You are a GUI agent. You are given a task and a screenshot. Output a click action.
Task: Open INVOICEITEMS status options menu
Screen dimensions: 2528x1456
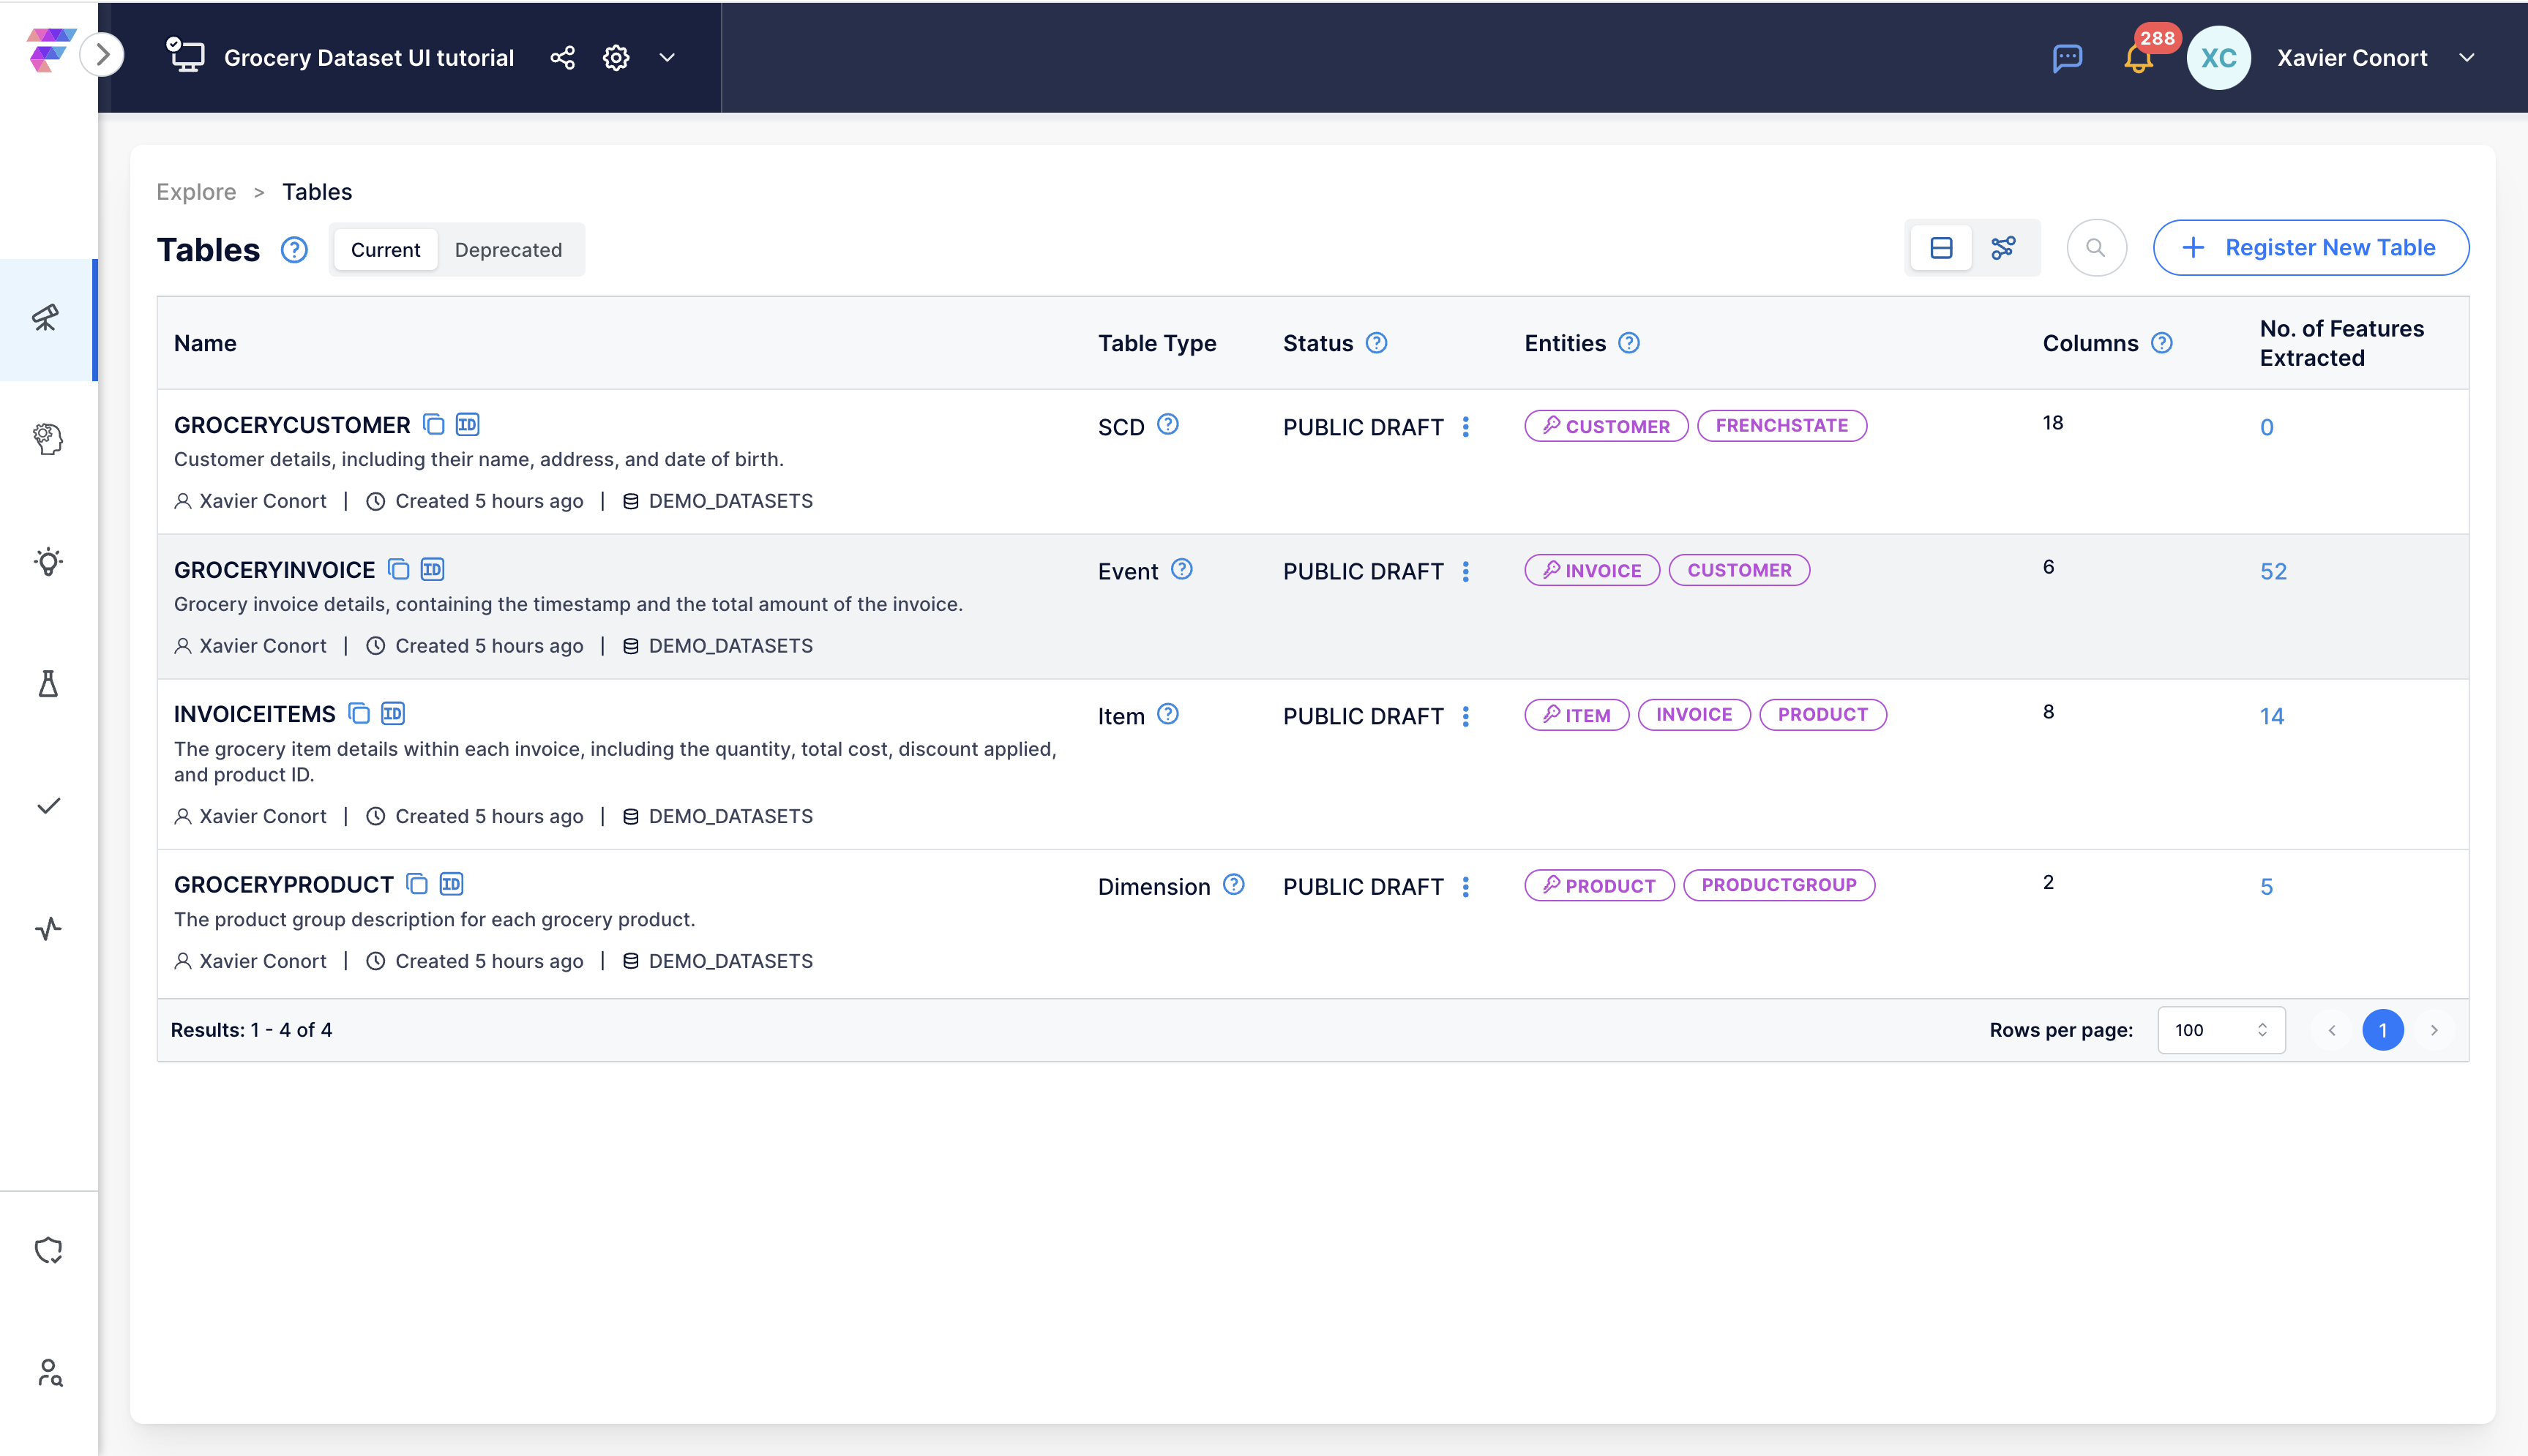coord(1465,716)
